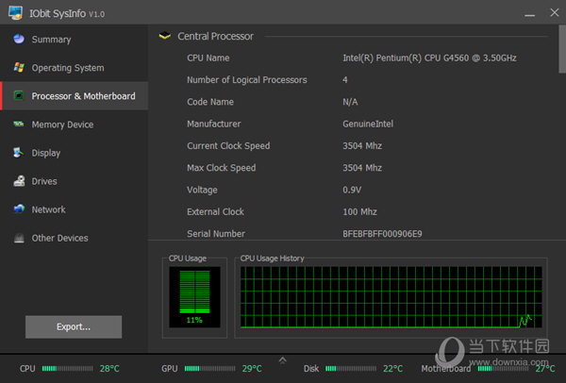The height and width of the screenshot is (383, 566).
Task: Click CPU name value Intel Pentium G4560
Action: pyautogui.click(x=429, y=58)
